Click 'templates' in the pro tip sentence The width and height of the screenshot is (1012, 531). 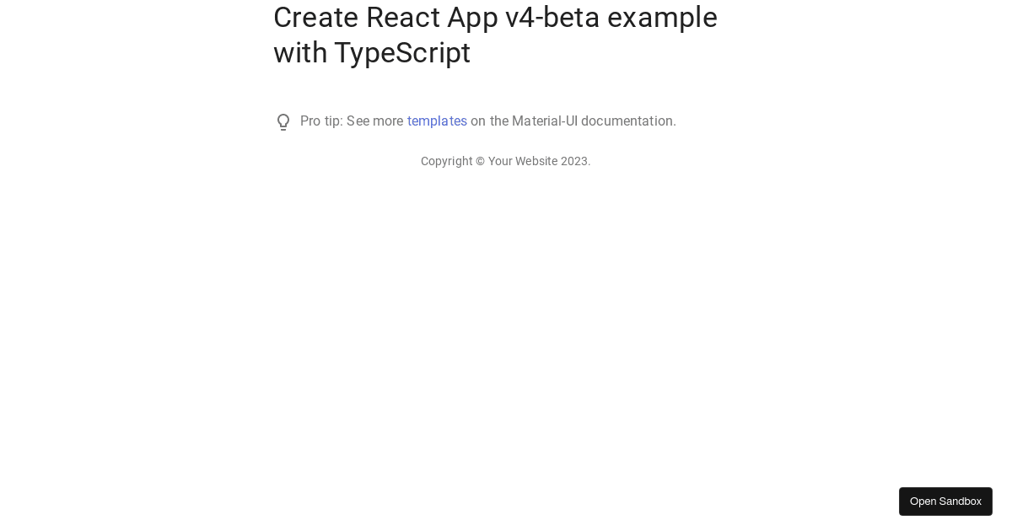[437, 121]
